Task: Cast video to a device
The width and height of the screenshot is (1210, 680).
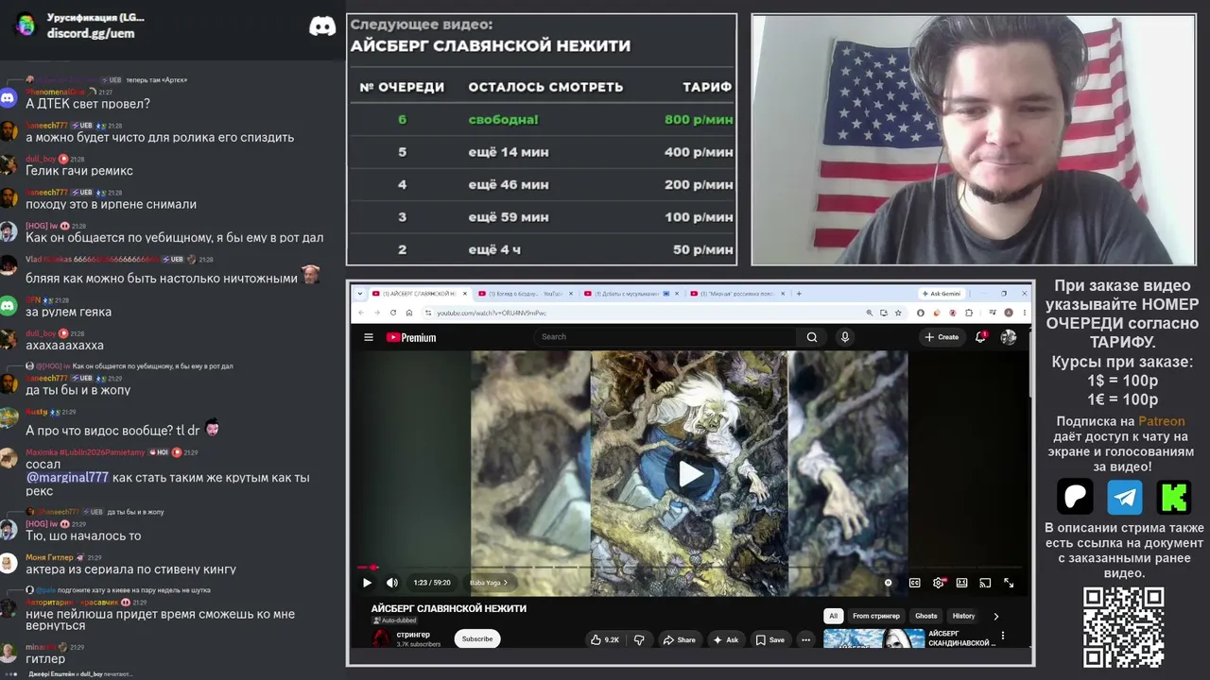Action: (985, 583)
